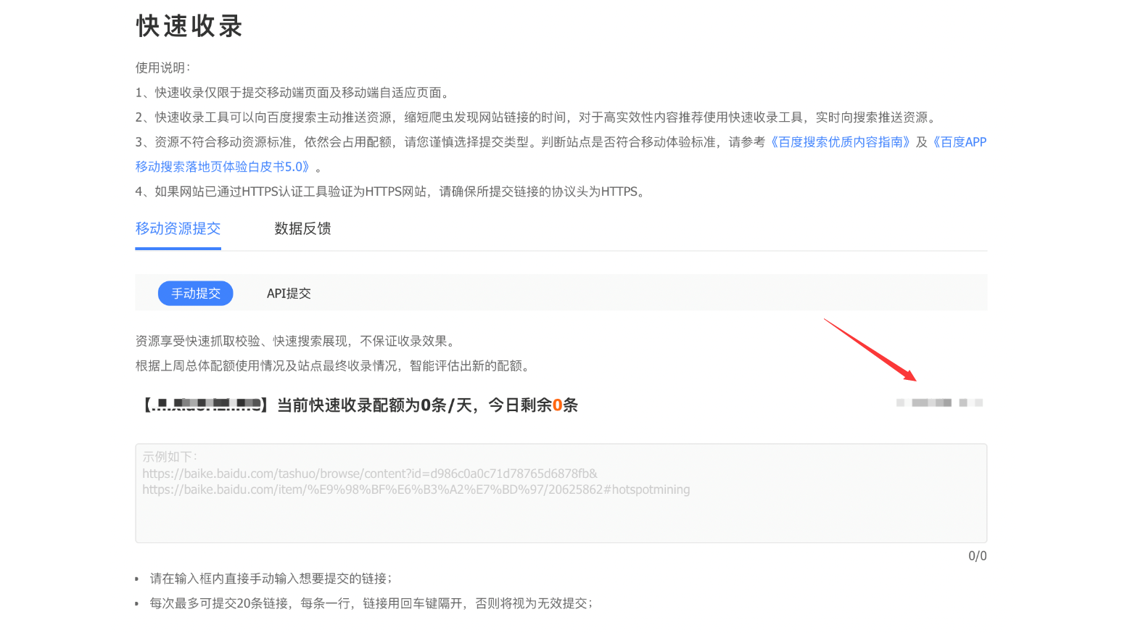This screenshot has width=1130, height=633.
Task: Activate the 手动提交 submission mode
Action: (195, 293)
